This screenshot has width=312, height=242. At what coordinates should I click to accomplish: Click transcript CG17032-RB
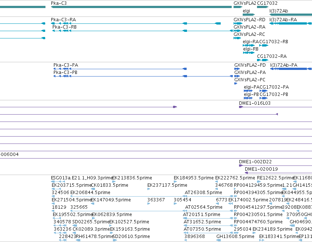pyautogui.click(x=264, y=45)
